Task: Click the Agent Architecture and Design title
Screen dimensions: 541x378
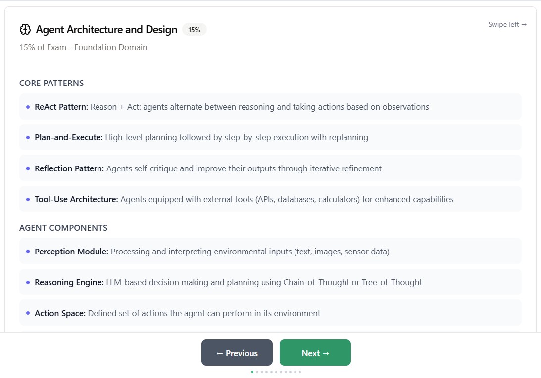Action: [x=106, y=30]
